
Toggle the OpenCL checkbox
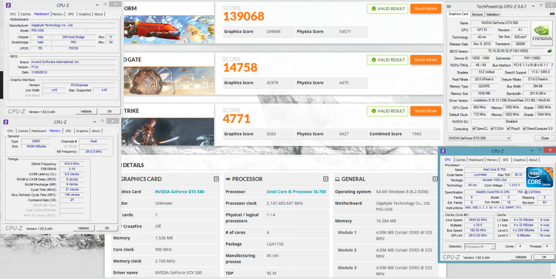pos(474,129)
